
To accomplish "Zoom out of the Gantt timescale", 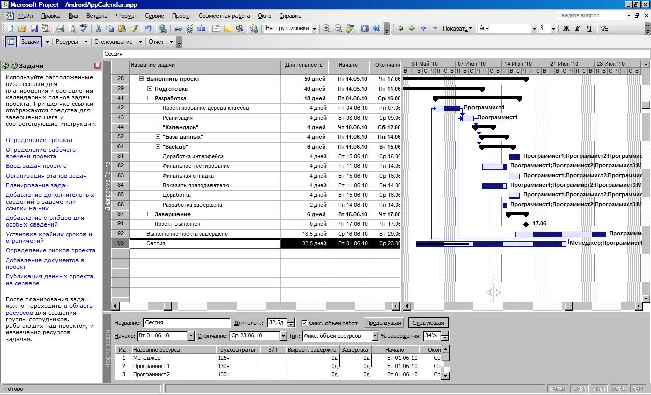I will [338, 29].
